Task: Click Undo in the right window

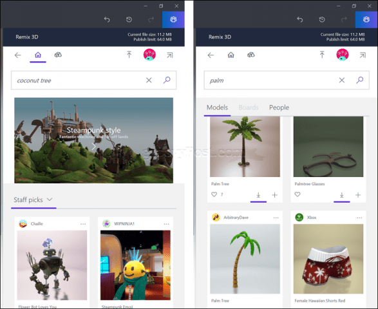Action: point(299,19)
